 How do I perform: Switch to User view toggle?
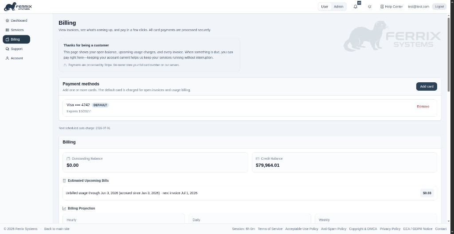(x=325, y=7)
